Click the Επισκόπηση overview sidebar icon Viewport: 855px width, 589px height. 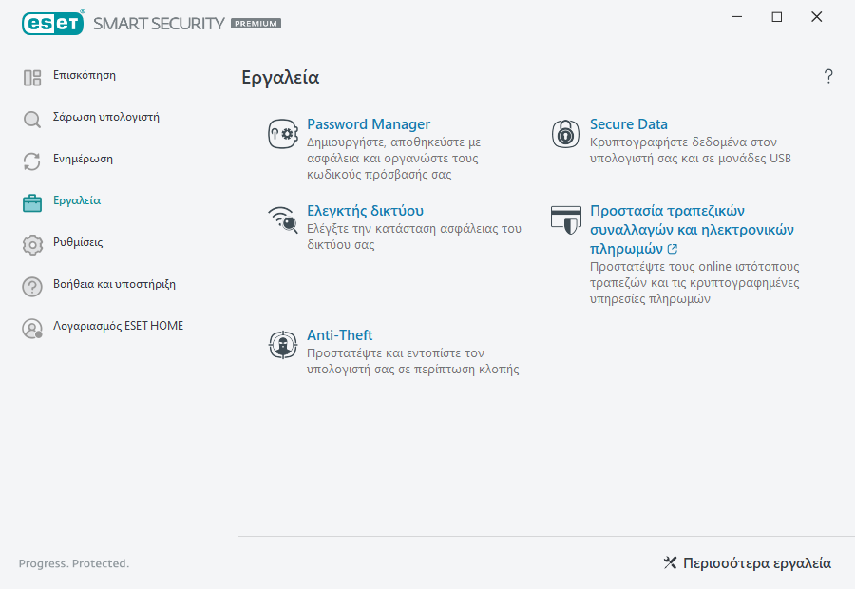click(x=32, y=77)
